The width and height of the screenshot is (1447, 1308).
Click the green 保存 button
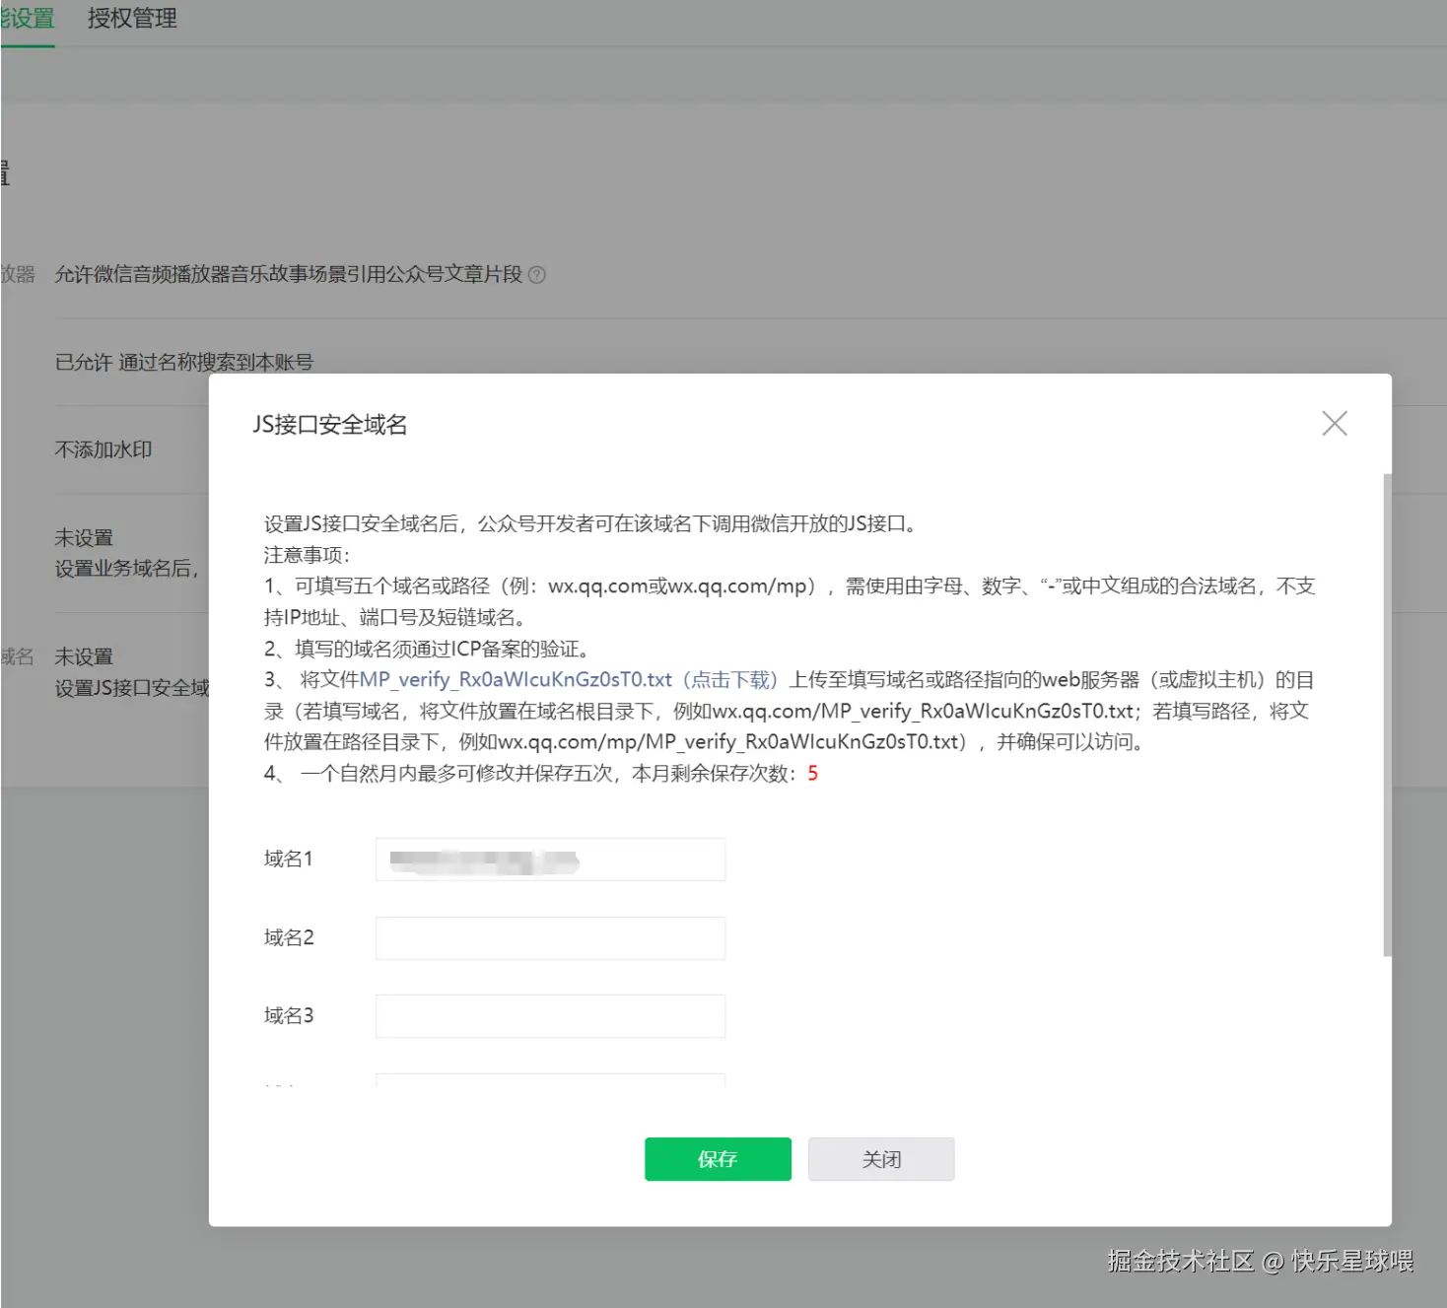coord(718,1159)
